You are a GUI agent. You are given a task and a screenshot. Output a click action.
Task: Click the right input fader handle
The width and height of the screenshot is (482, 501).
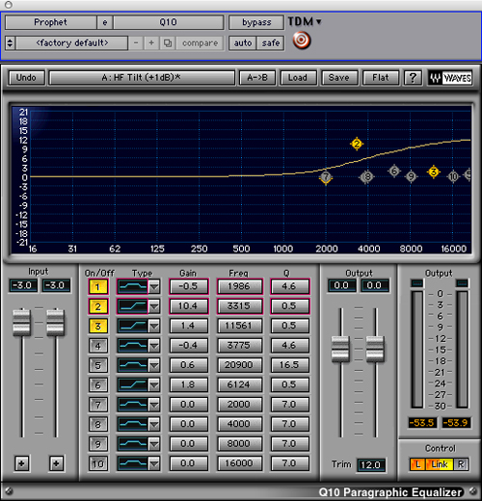[x=56, y=322]
